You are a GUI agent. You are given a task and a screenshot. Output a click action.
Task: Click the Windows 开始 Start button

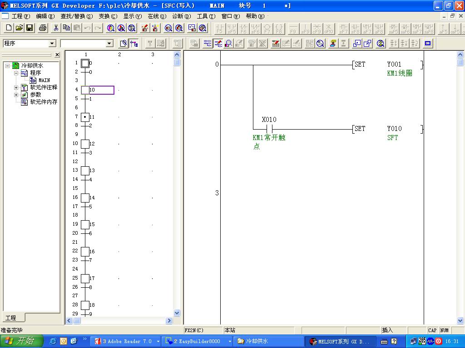[21, 341]
